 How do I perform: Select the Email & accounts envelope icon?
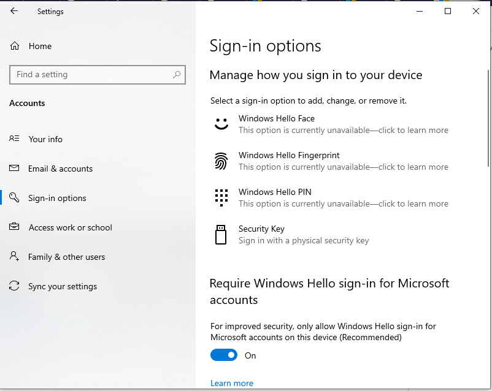click(14, 169)
